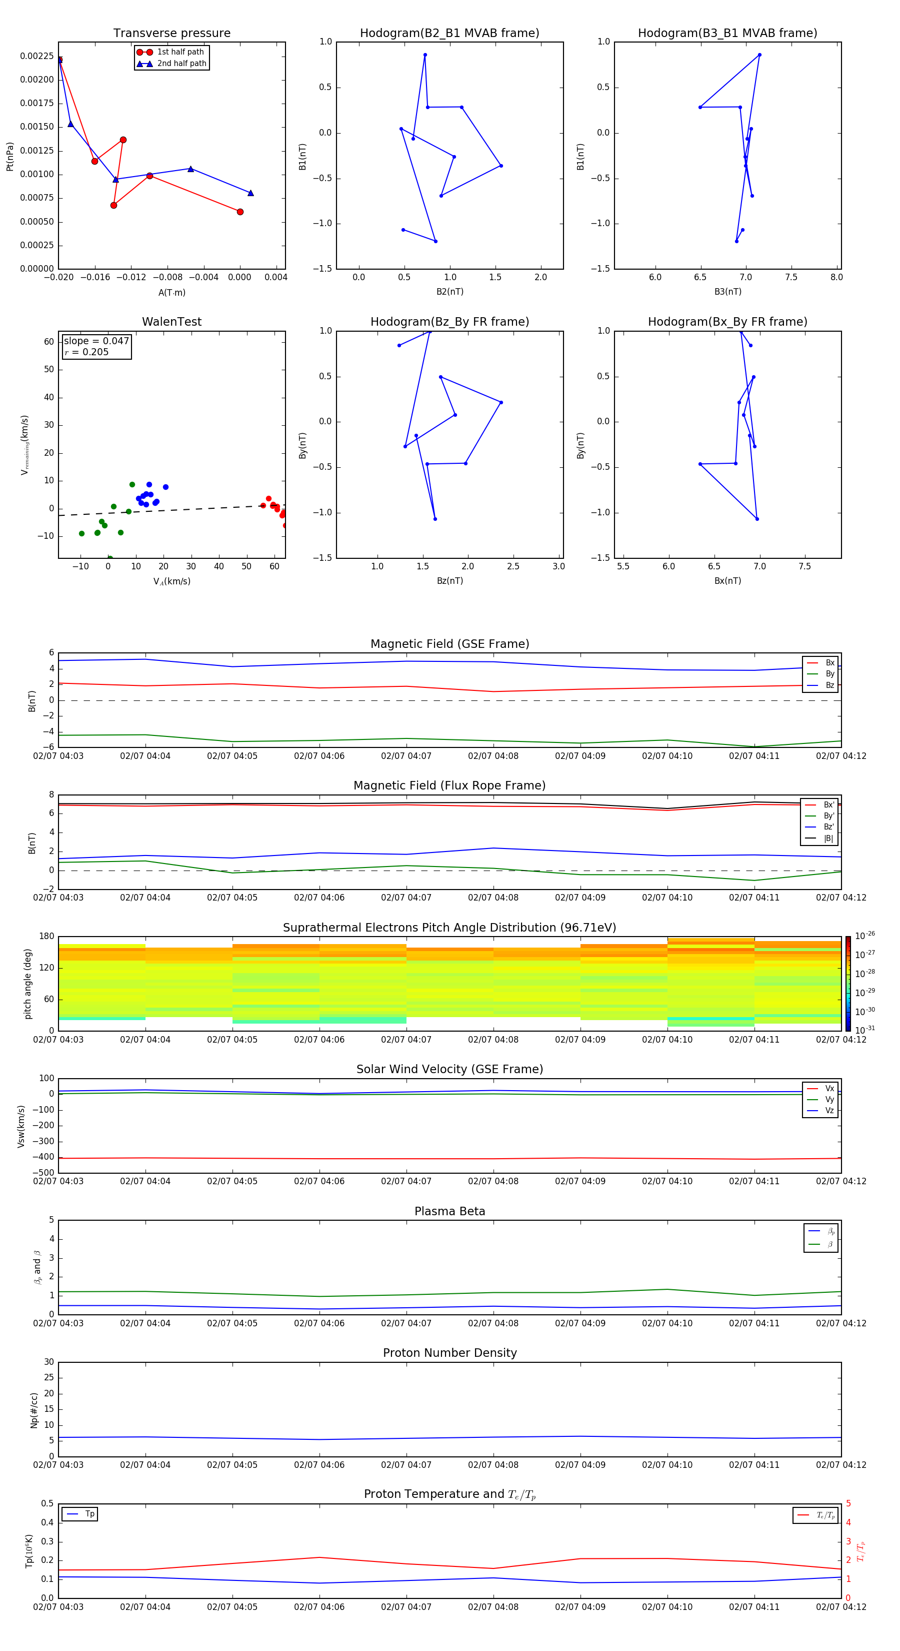Click the 'Vz' legend entry in the solar wind velocity panel
The width and height of the screenshot is (900, 1651).
pos(820,1111)
